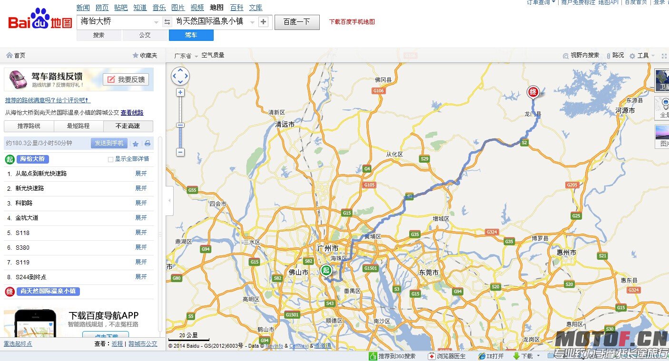Expand step 3 科韵路

(x=141, y=203)
